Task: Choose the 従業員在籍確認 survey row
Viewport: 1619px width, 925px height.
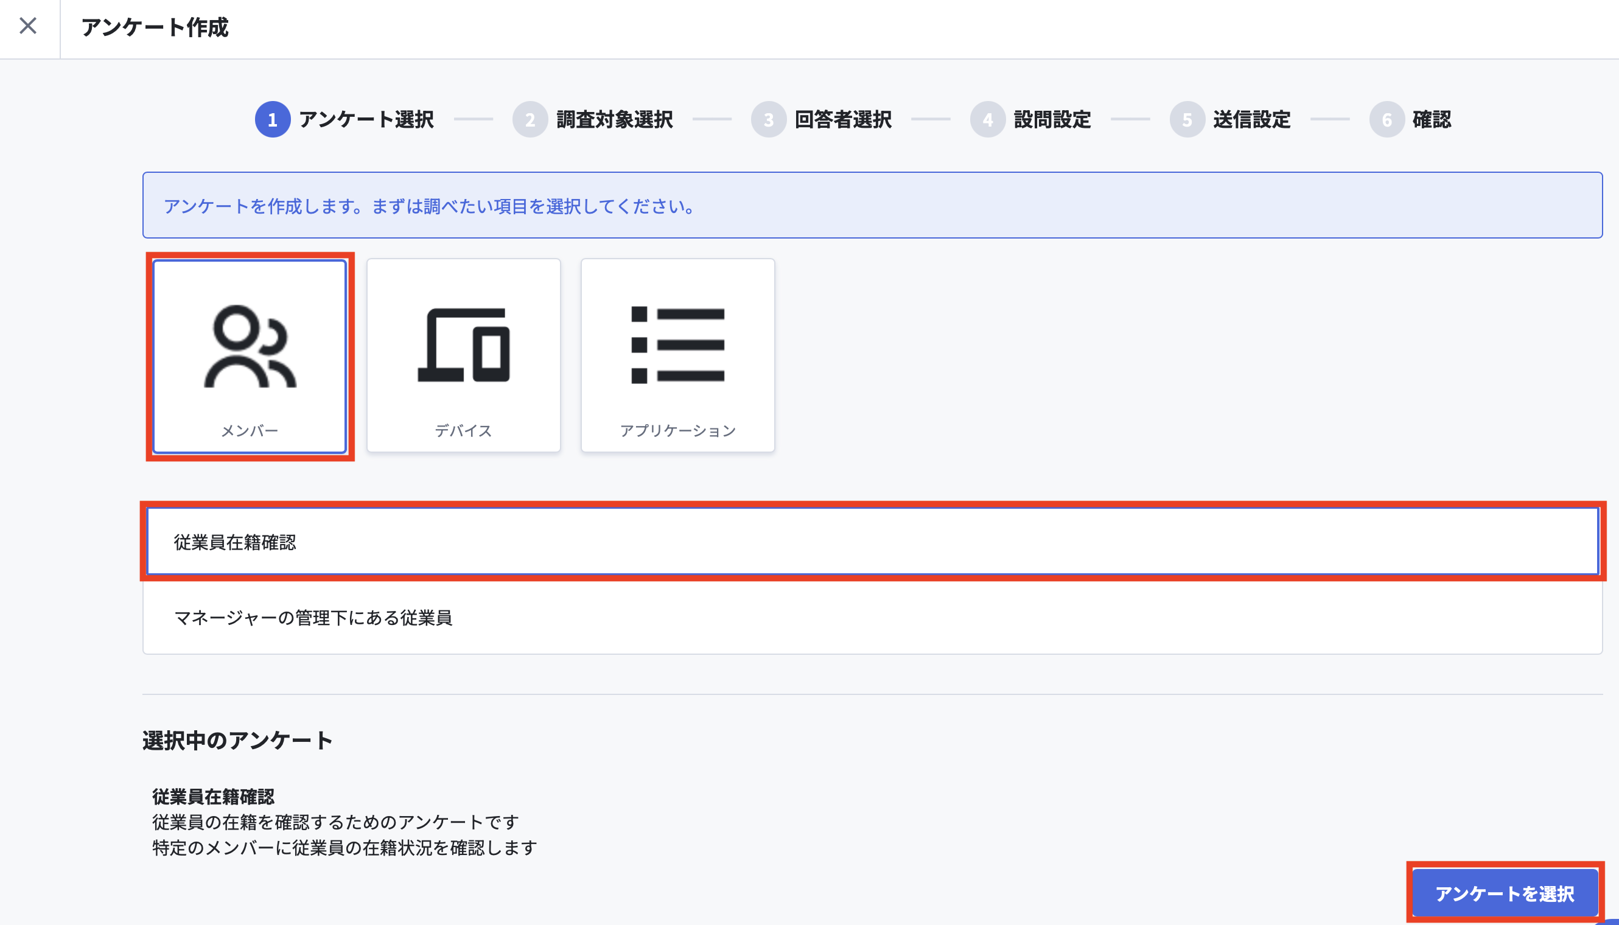Action: 872,541
